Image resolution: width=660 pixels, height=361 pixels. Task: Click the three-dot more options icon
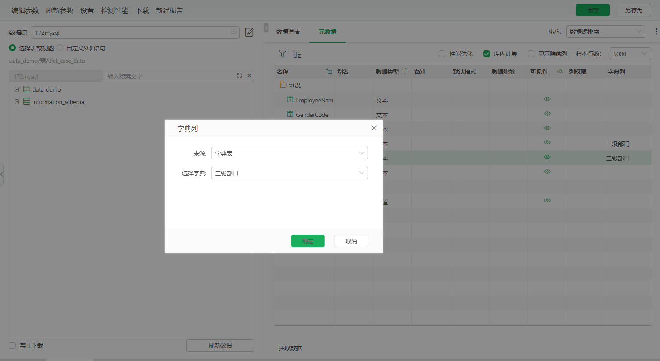(x=656, y=31)
